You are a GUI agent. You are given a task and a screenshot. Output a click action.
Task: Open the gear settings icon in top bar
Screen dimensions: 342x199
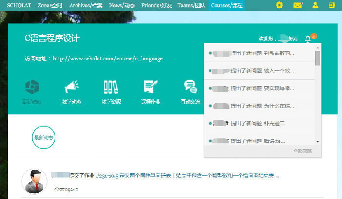[x=279, y=5]
